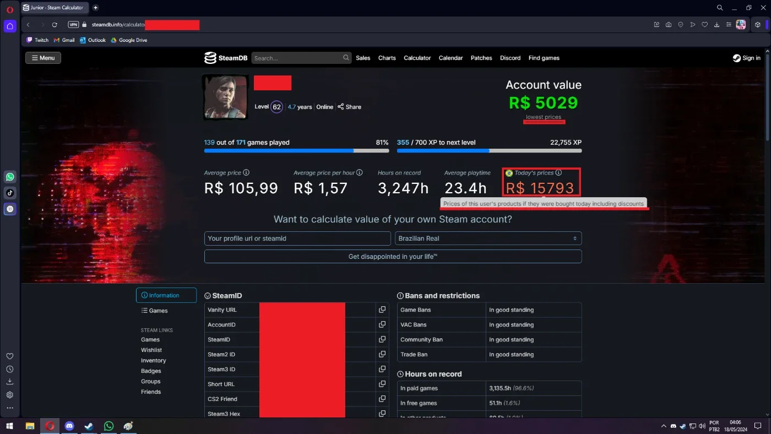Click the info icon beside Average price
Image resolution: width=771 pixels, height=434 pixels.
[246, 172]
